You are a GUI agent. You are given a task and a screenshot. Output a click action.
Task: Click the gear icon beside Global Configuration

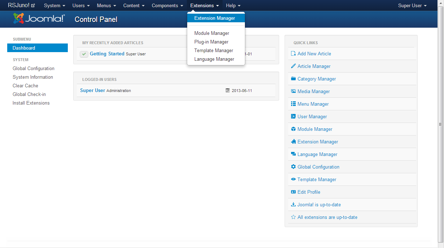[x=293, y=167]
